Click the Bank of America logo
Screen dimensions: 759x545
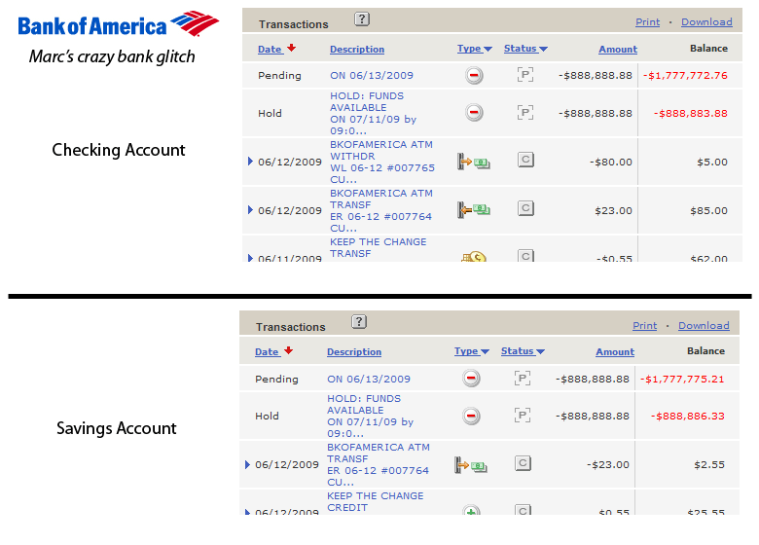pyautogui.click(x=117, y=23)
